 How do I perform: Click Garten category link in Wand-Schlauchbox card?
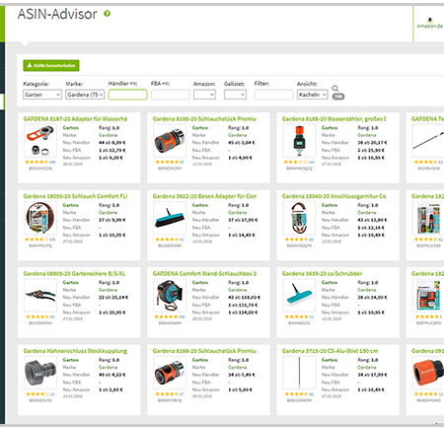click(x=200, y=282)
